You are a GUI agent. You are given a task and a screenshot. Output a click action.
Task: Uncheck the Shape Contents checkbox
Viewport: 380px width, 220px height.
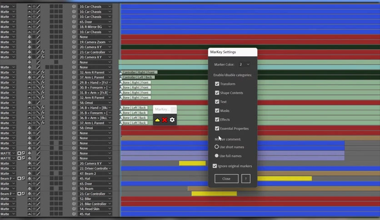click(217, 93)
